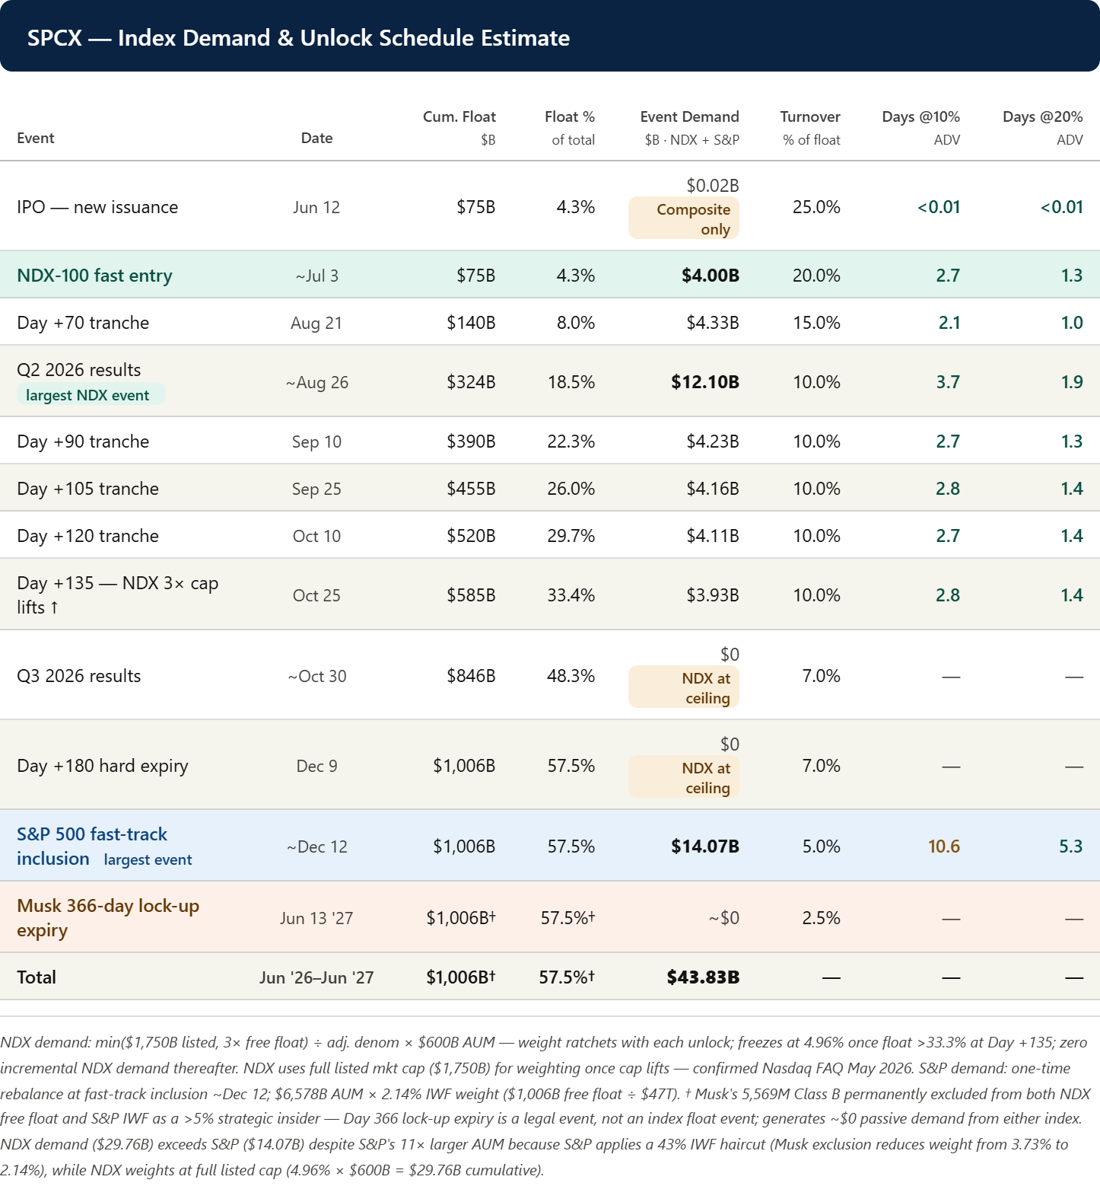1100x1186 pixels.
Task: Select the '$3.93B' event demand cell
Action: (713, 595)
